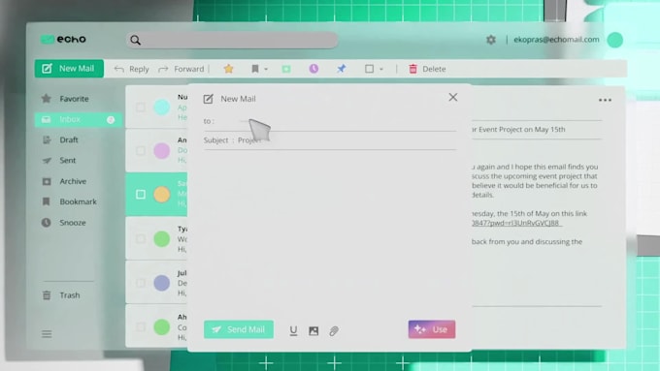This screenshot has height=371, width=660.
Task: Attach a file with paperclip icon
Action: 334,331
